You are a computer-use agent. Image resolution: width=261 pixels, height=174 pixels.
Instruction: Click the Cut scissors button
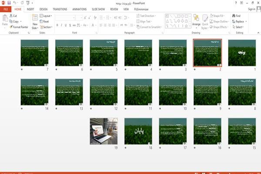[13, 16]
